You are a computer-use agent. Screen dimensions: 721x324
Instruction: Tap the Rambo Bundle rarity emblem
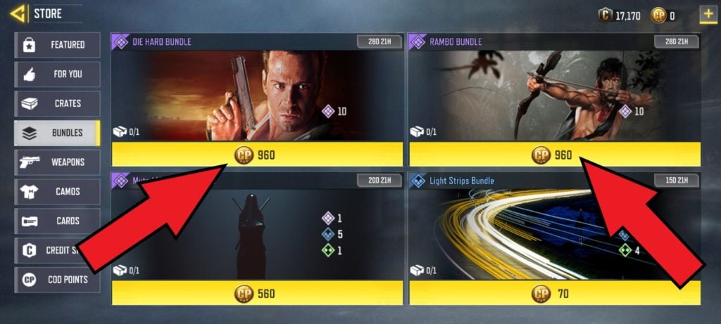[x=418, y=41]
